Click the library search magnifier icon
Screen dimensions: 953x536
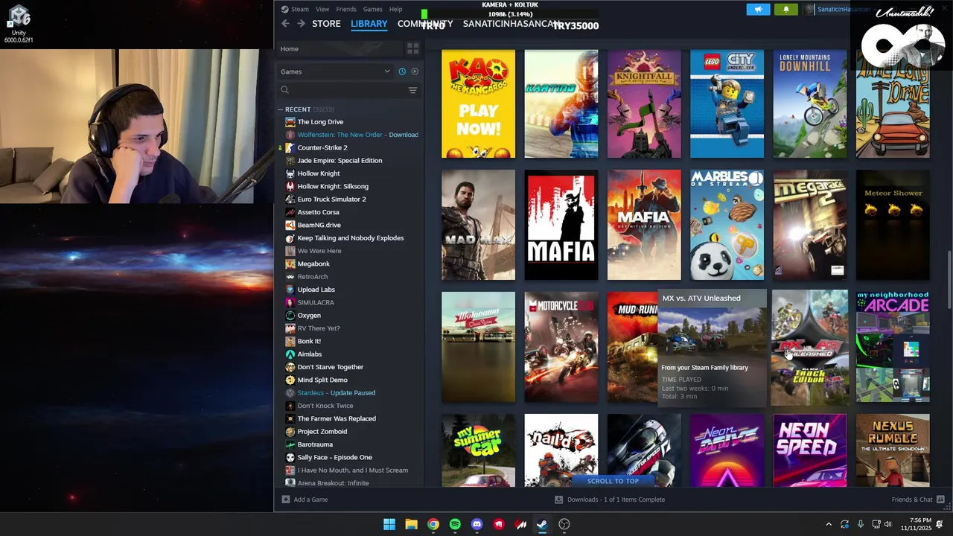tap(284, 90)
